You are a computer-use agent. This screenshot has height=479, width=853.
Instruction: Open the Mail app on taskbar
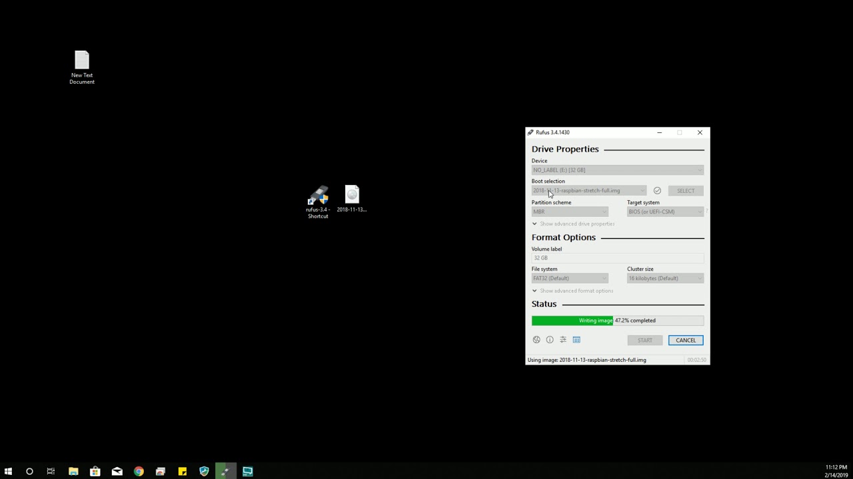pos(117,471)
